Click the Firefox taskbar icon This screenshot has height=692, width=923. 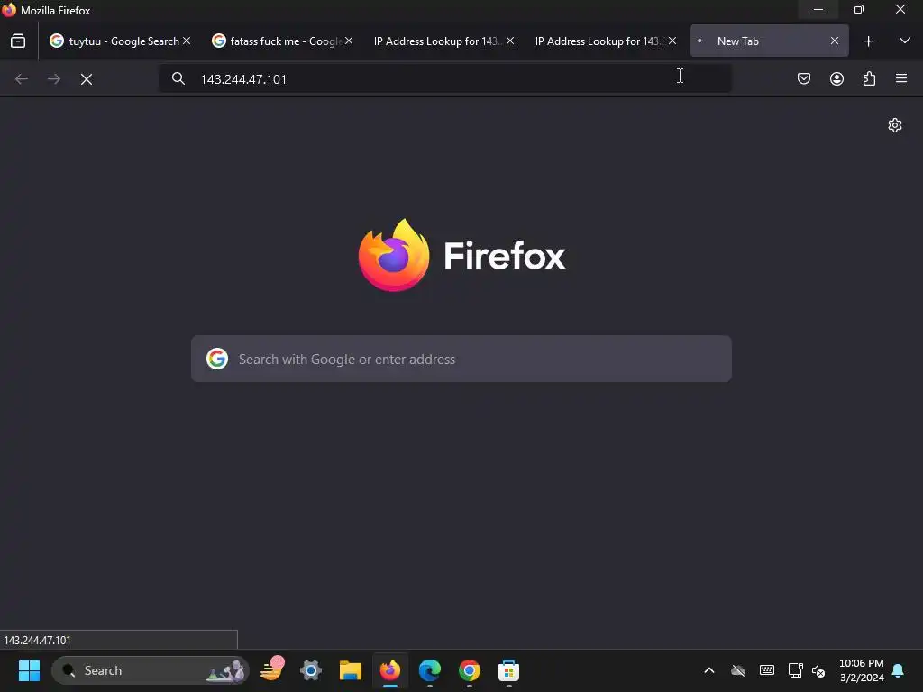coord(389,670)
